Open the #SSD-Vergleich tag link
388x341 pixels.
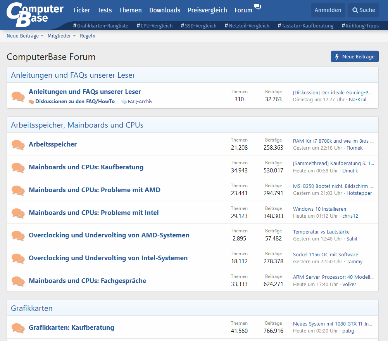tap(199, 26)
